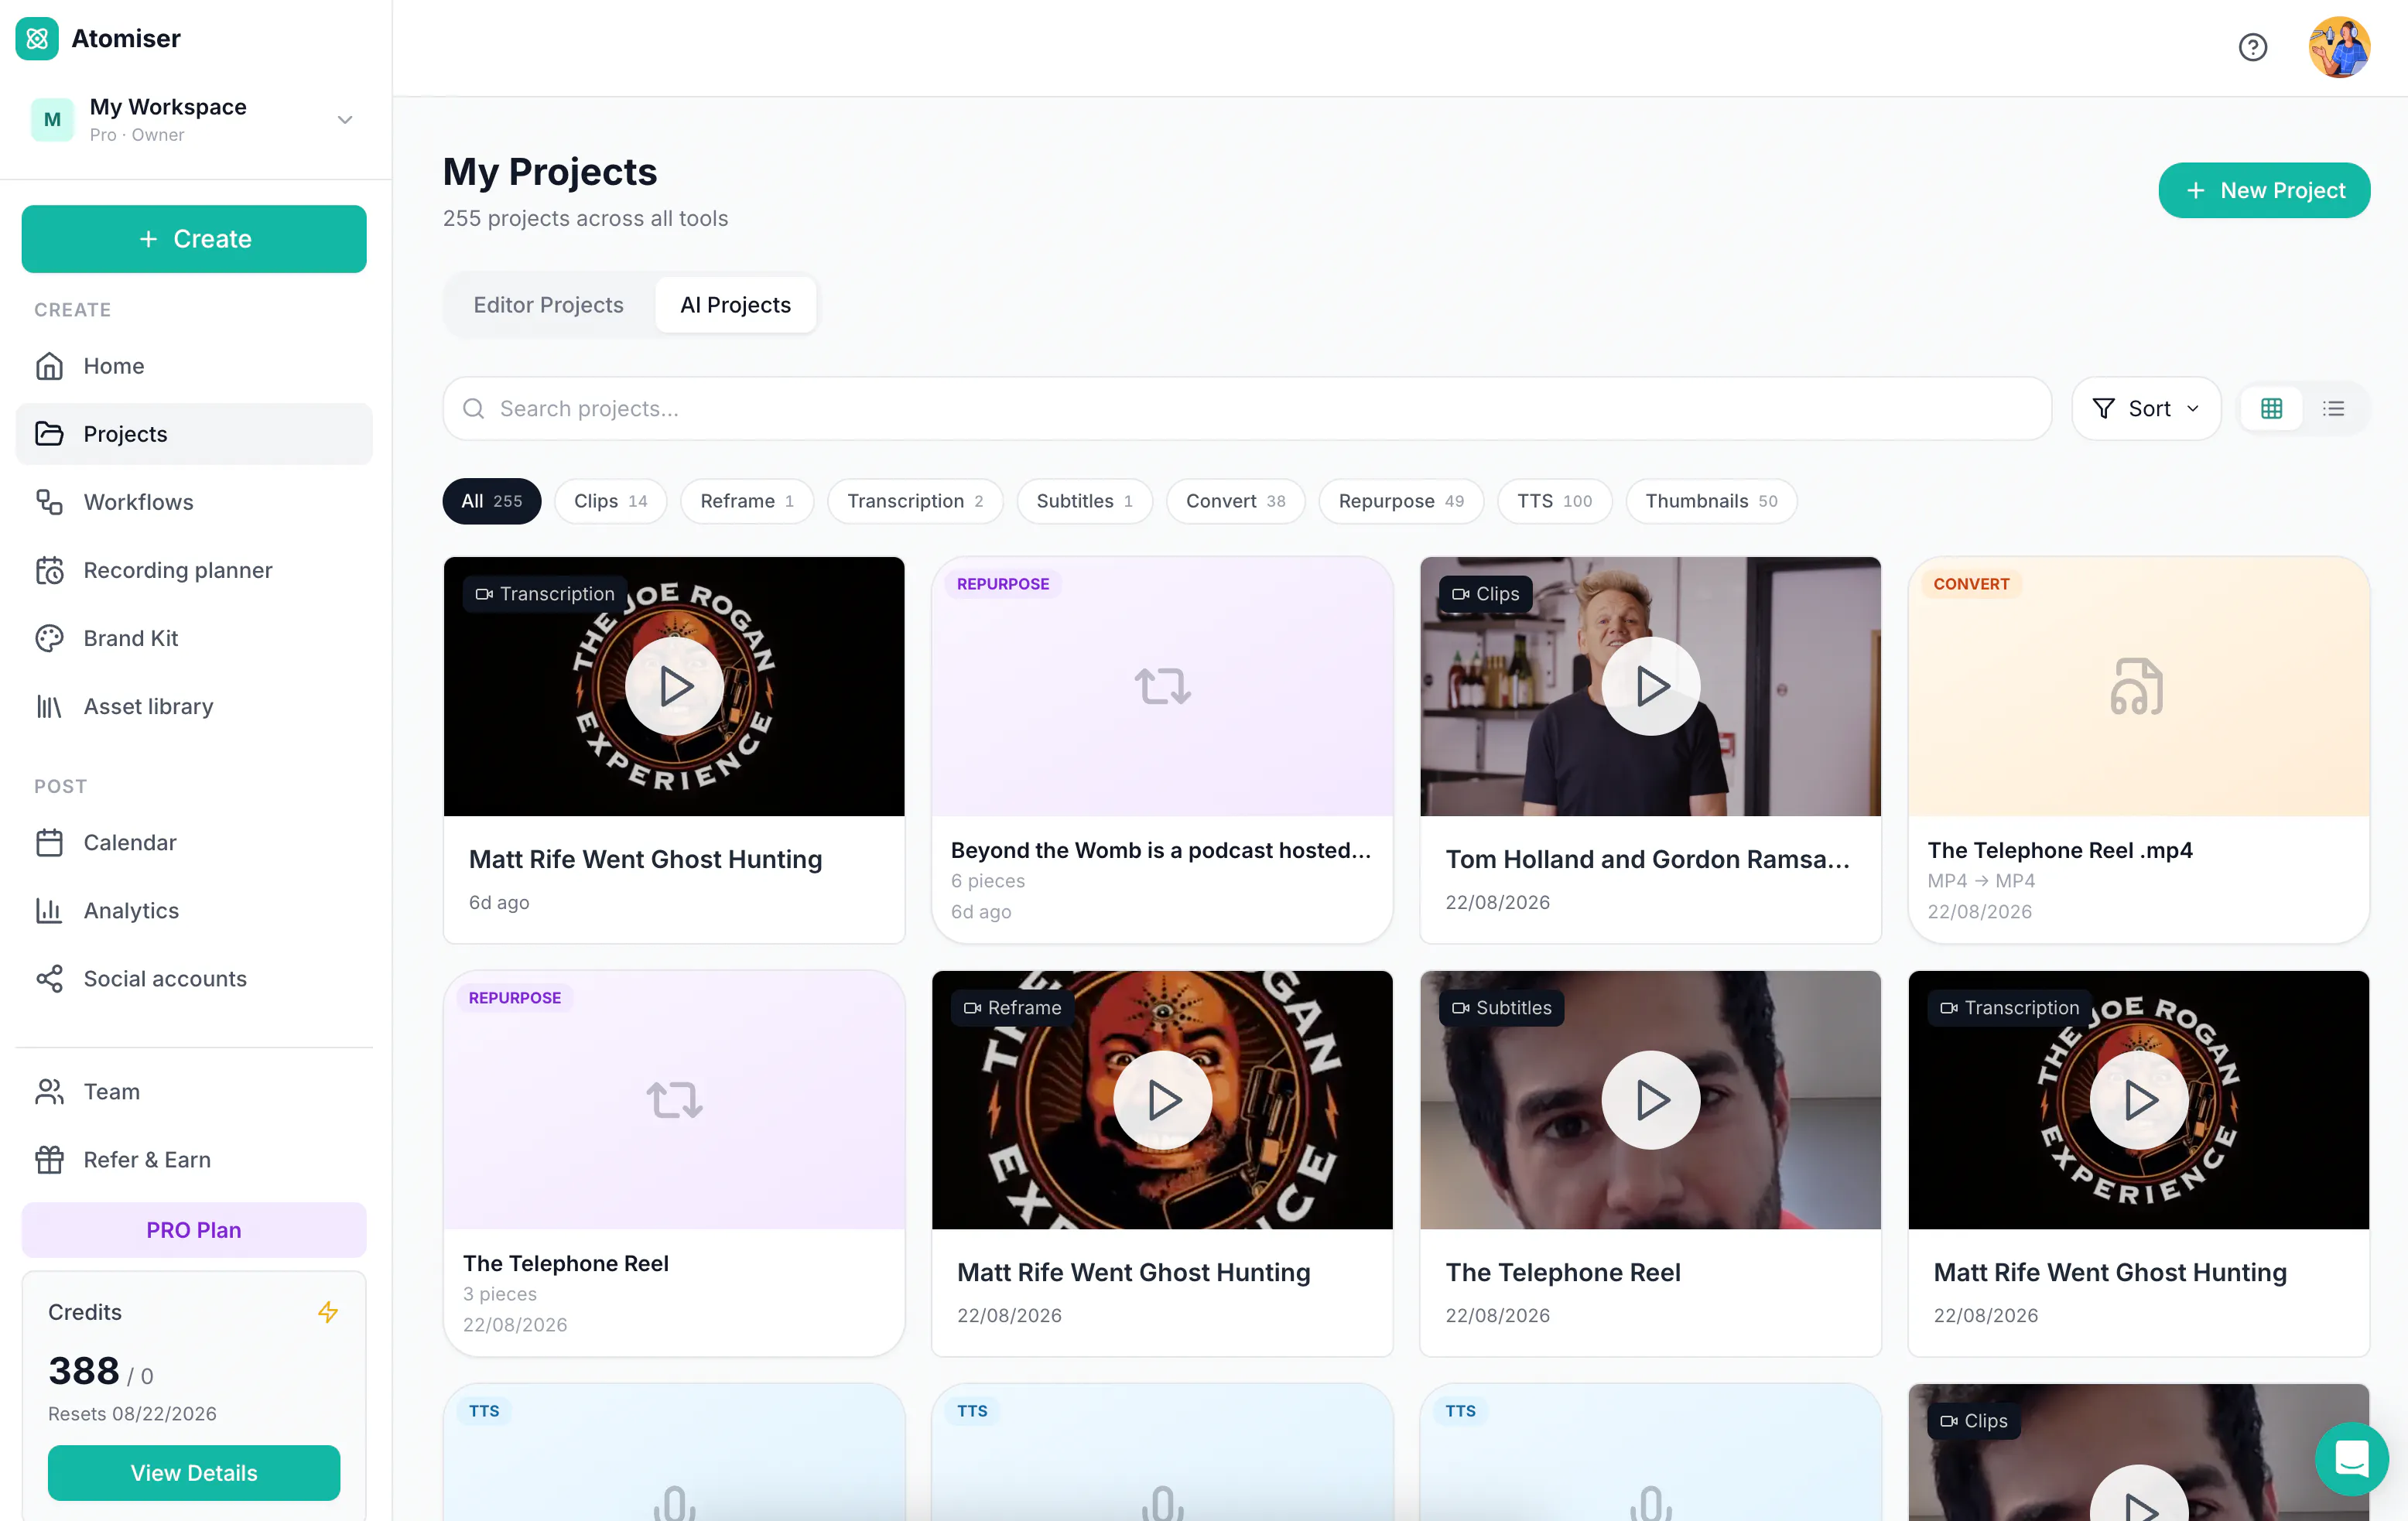Filter by Convert projects
Screen dimensions: 2408x1521
point(1235,501)
